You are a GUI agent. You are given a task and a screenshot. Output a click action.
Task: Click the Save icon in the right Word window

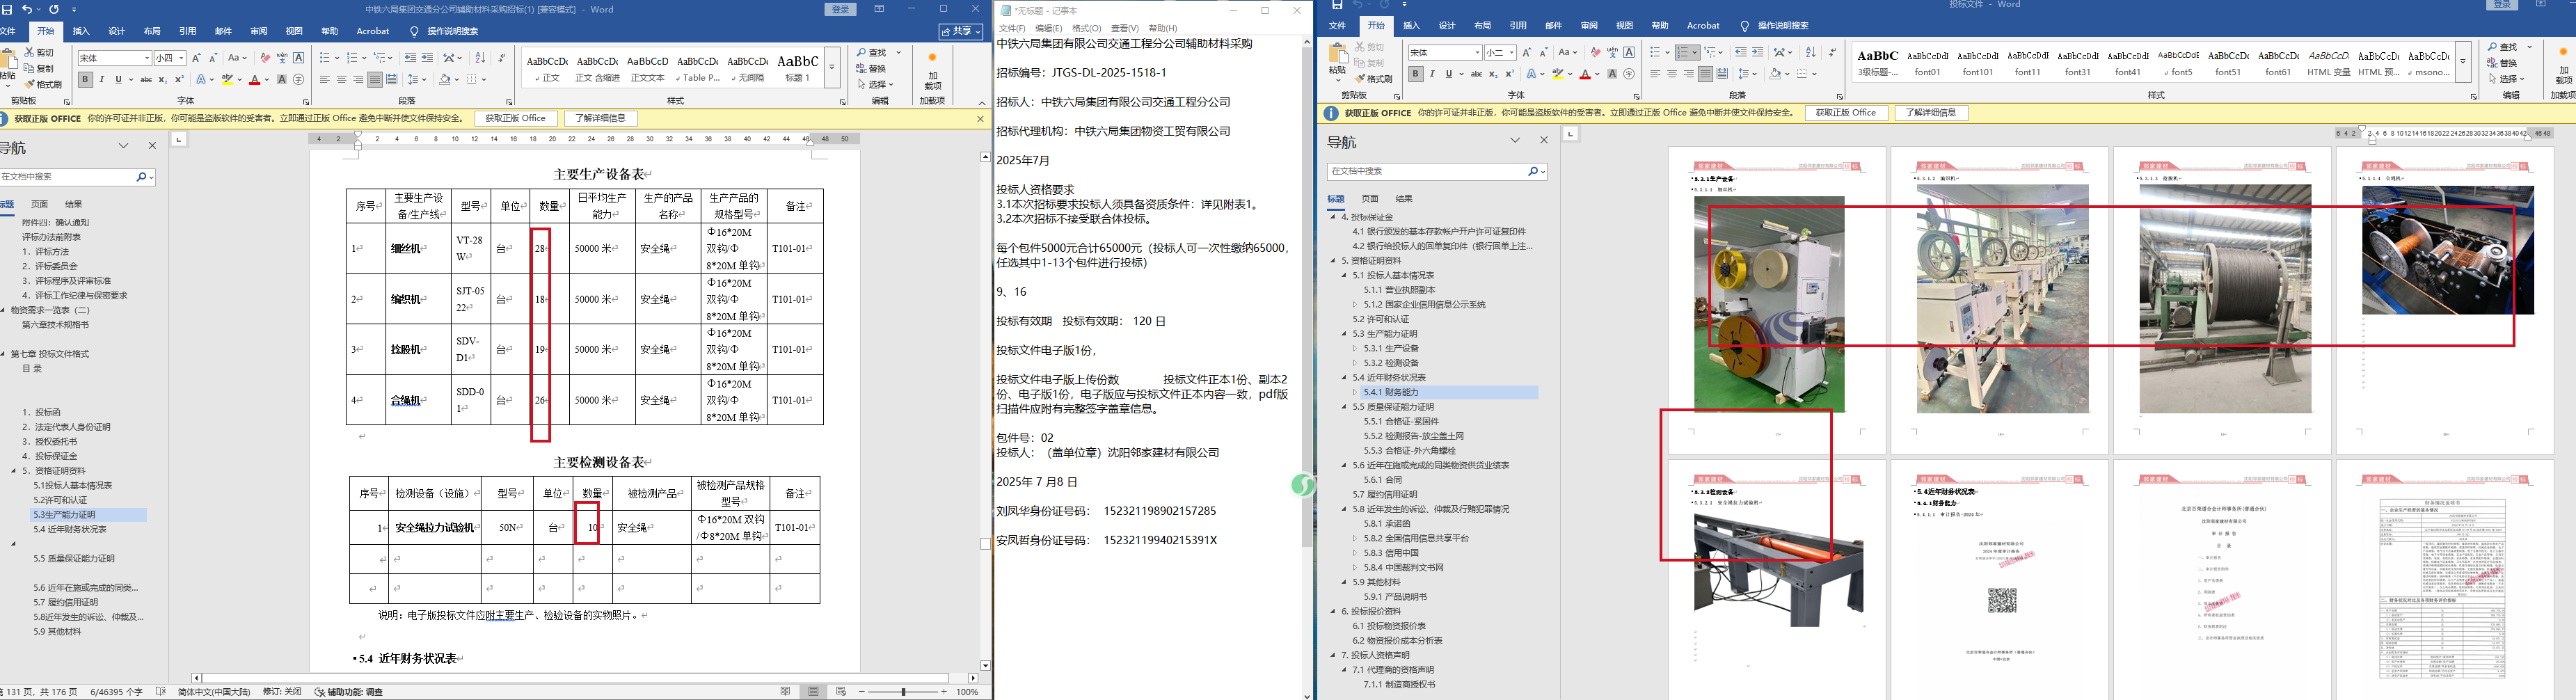pos(1337,5)
